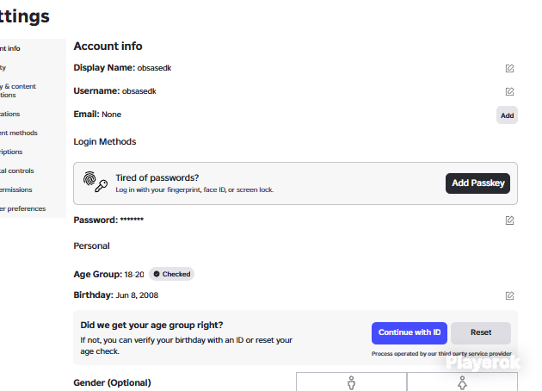
Task: Reset the age check
Action: point(481,333)
